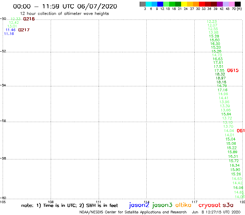Viewport: 245px width, 215px height.
Task: Select the 11.16 blue wave height value
Action: tap(9, 34)
